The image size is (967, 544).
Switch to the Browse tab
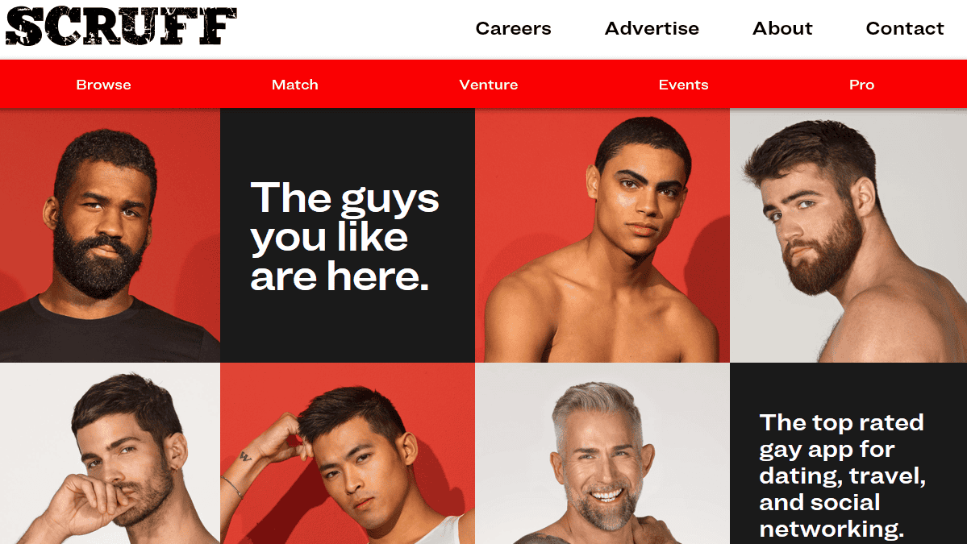click(x=103, y=85)
